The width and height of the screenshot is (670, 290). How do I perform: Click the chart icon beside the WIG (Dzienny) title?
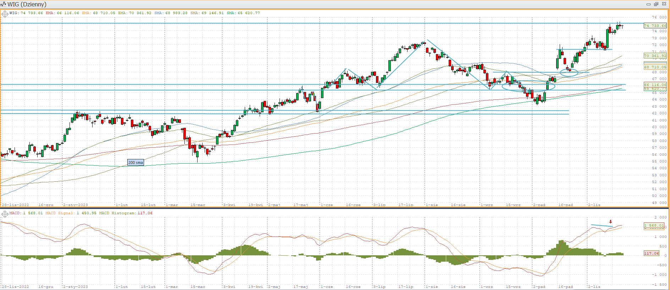3,4
